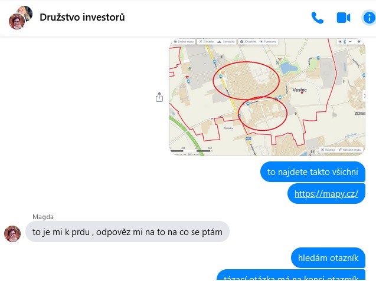Click Magda's avatar next to her message
The width and height of the screenshot is (376, 281).
(12, 234)
